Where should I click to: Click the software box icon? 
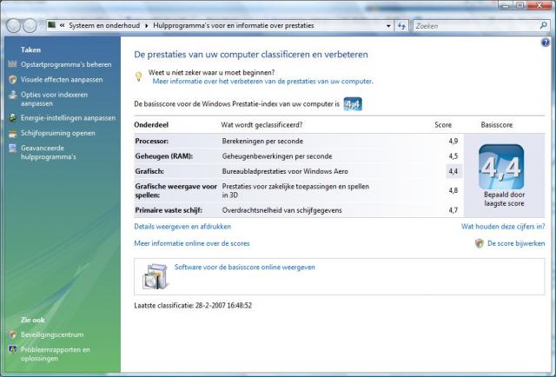click(155, 276)
